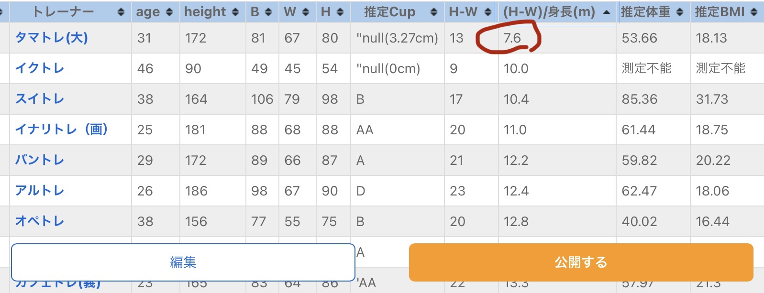764x293 pixels.
Task: Click the orange 公開する button
Action: 581,262
